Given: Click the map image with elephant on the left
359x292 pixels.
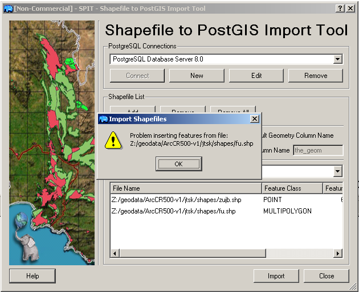Looking at the screenshot, I should [52, 143].
